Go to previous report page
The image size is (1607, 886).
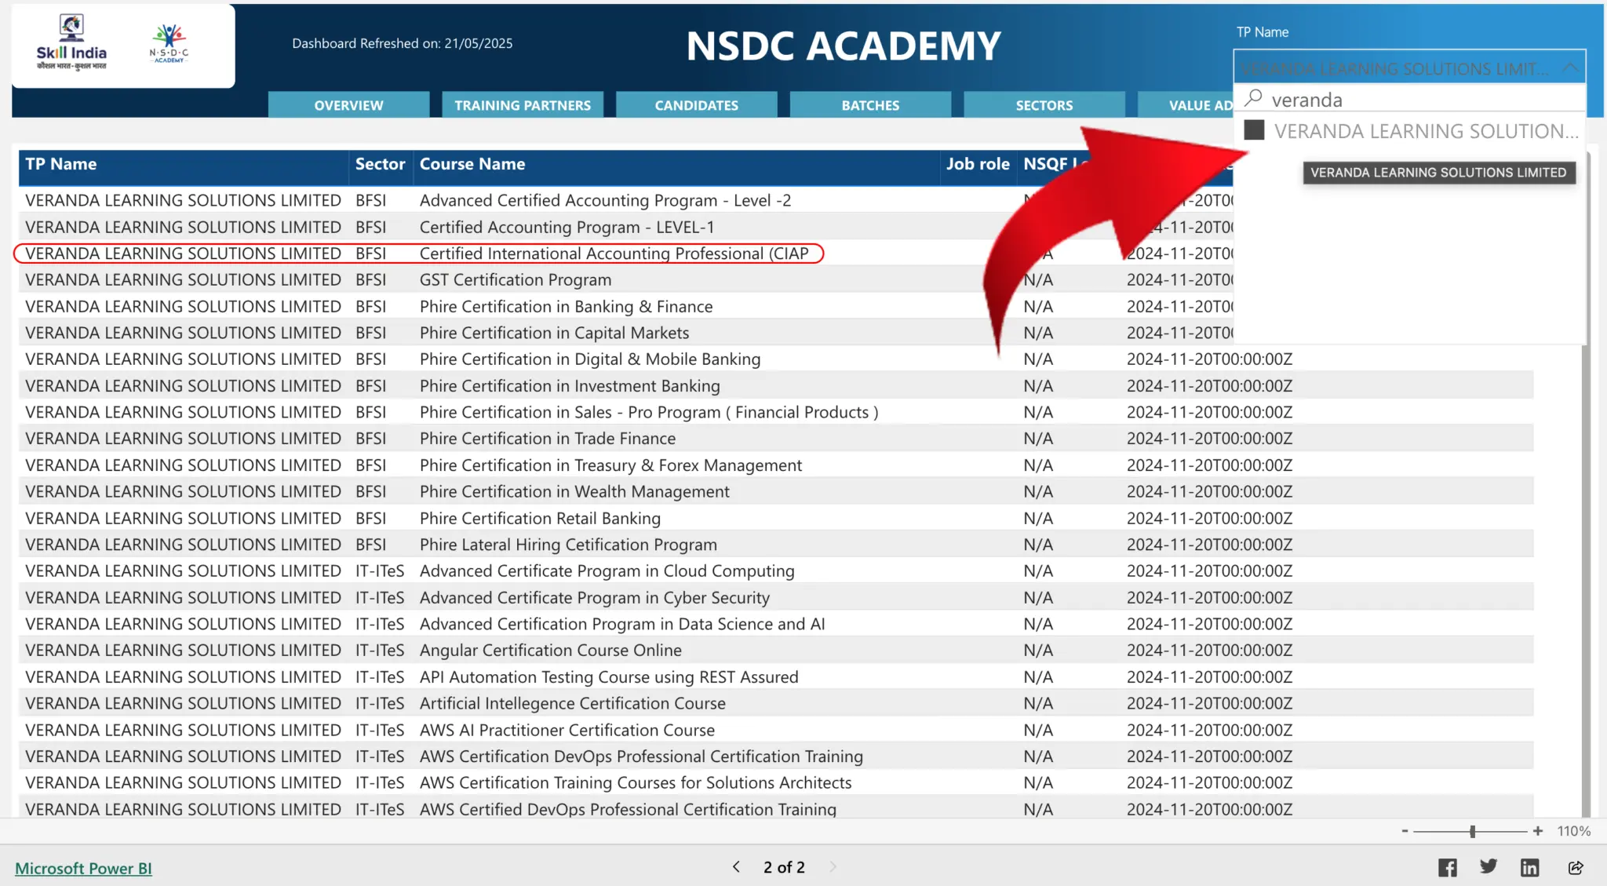coord(736,866)
